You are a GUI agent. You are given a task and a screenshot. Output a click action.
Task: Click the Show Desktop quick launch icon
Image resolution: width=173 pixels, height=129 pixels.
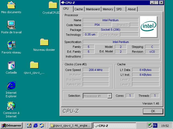pos(29,126)
